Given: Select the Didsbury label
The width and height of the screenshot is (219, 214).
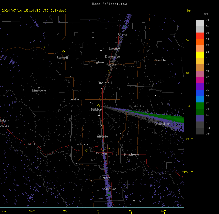Looking at the screenshot, I should [x=97, y=110].
